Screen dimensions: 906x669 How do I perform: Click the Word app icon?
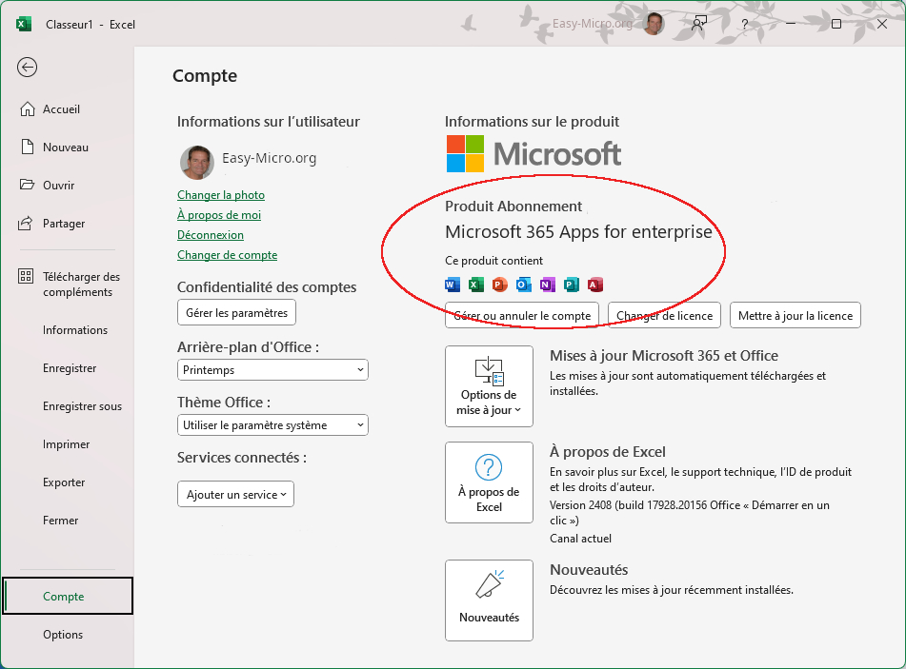tap(453, 284)
